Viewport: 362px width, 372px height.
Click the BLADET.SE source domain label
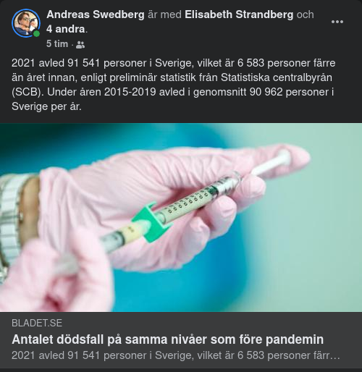click(x=37, y=323)
